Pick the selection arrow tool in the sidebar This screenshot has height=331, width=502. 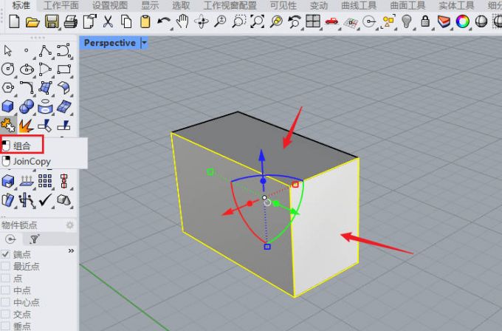(7, 51)
